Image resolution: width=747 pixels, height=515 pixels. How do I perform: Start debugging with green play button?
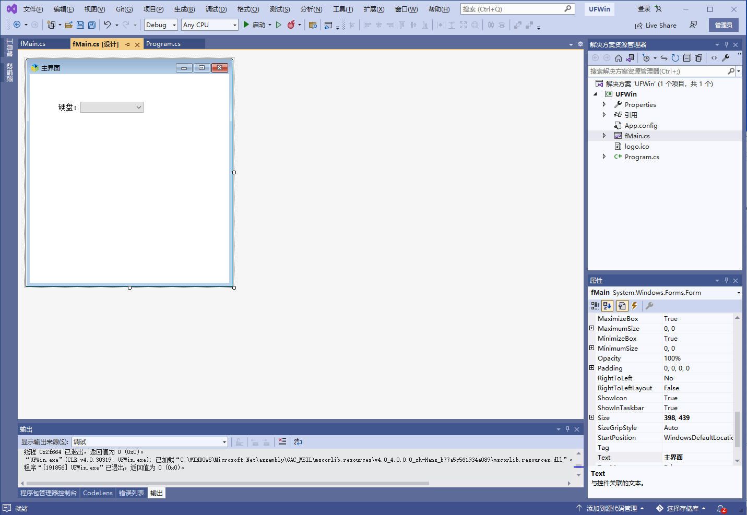click(246, 25)
